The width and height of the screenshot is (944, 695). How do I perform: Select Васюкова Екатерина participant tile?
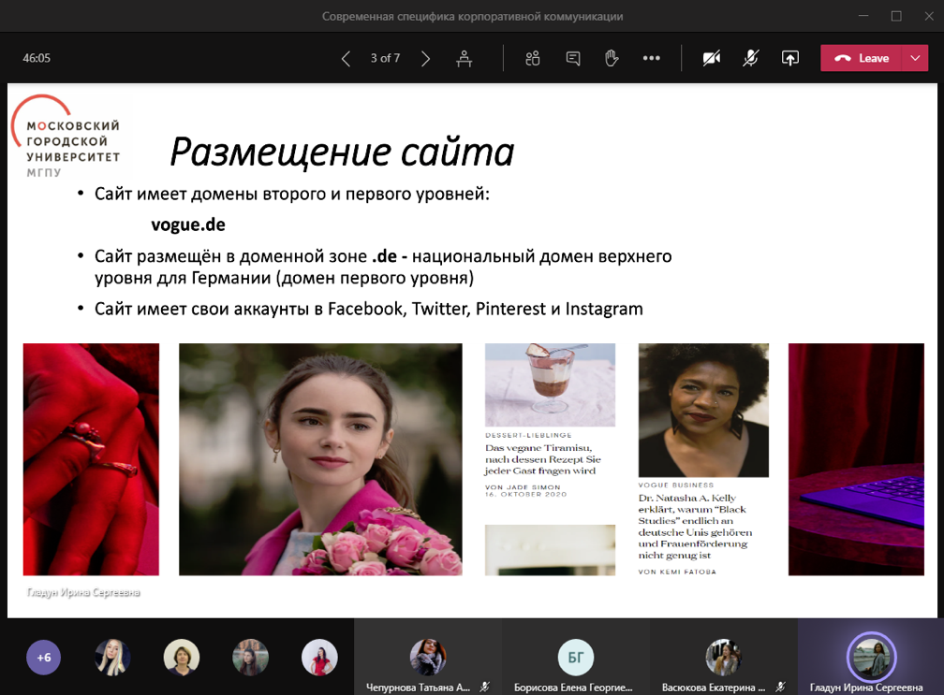tap(723, 658)
